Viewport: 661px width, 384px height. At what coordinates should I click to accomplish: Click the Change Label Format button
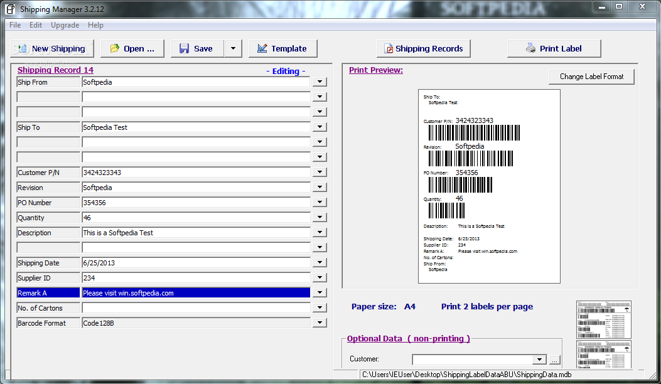(x=591, y=77)
